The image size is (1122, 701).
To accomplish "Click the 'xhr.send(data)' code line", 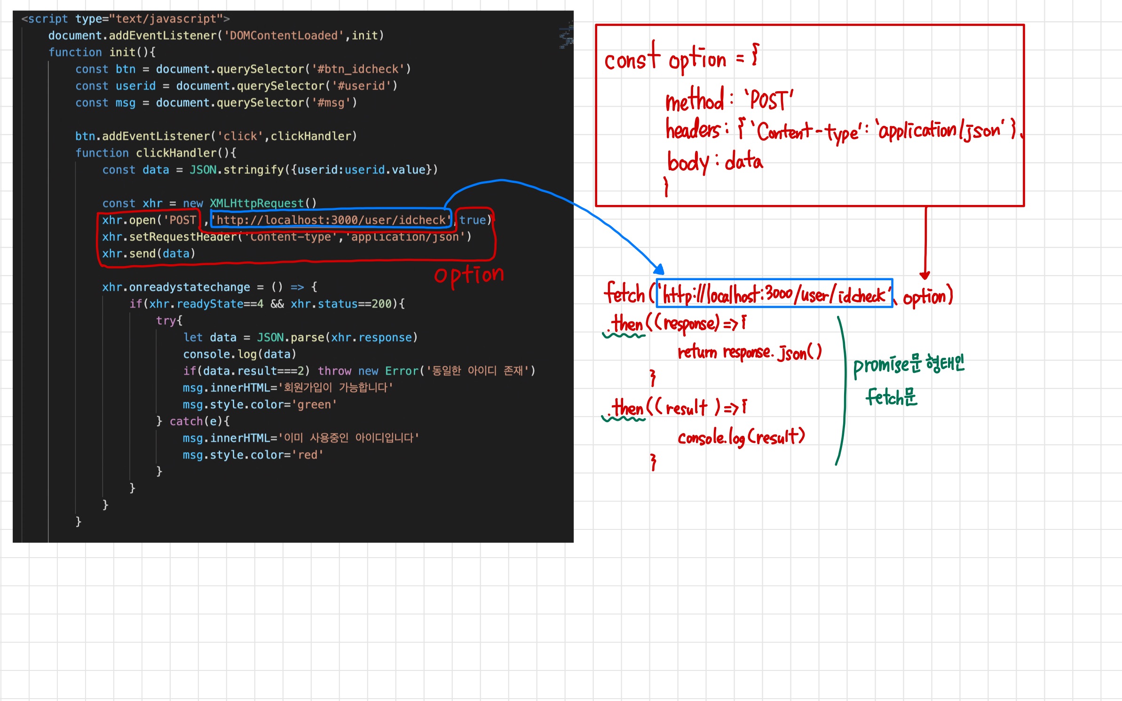I will pyautogui.click(x=149, y=254).
